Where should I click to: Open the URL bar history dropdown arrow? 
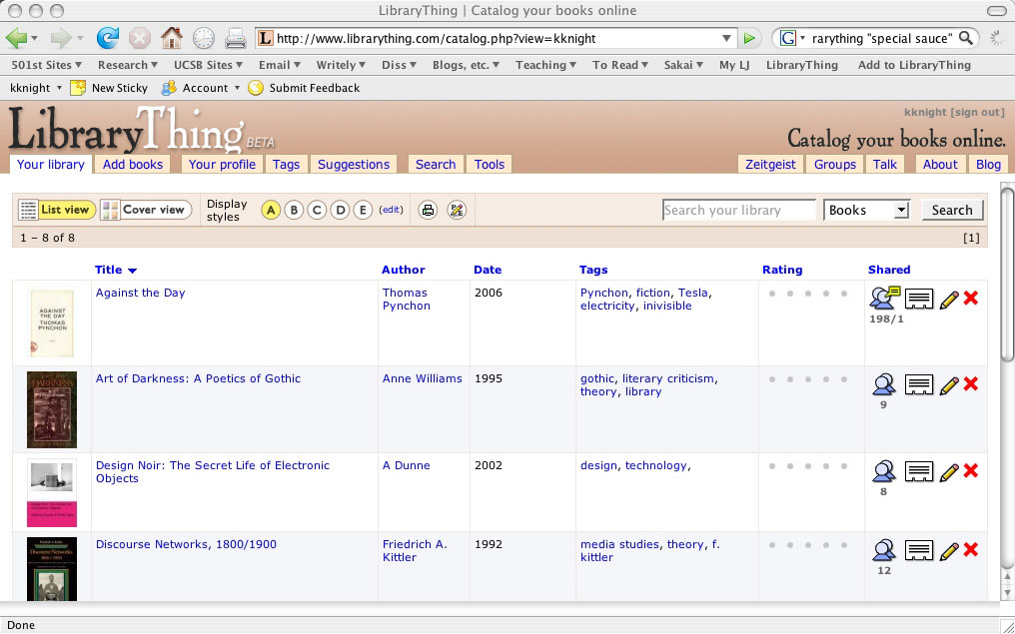tap(727, 39)
